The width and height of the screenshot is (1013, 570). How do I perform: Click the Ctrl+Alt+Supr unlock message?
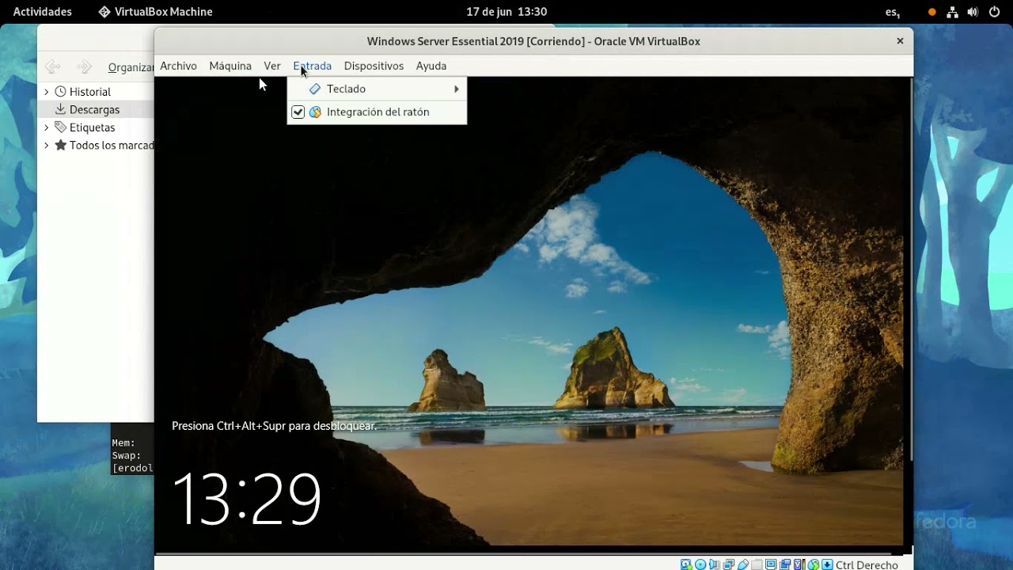click(x=274, y=426)
